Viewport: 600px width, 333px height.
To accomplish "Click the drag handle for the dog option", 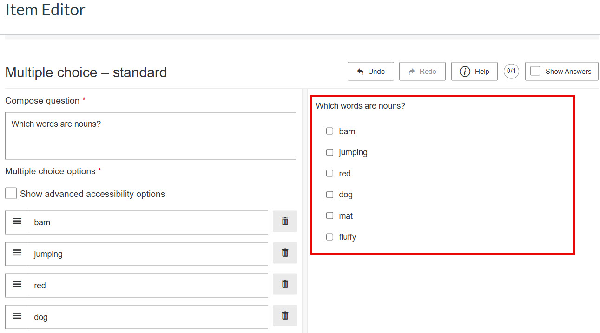I will point(17,317).
